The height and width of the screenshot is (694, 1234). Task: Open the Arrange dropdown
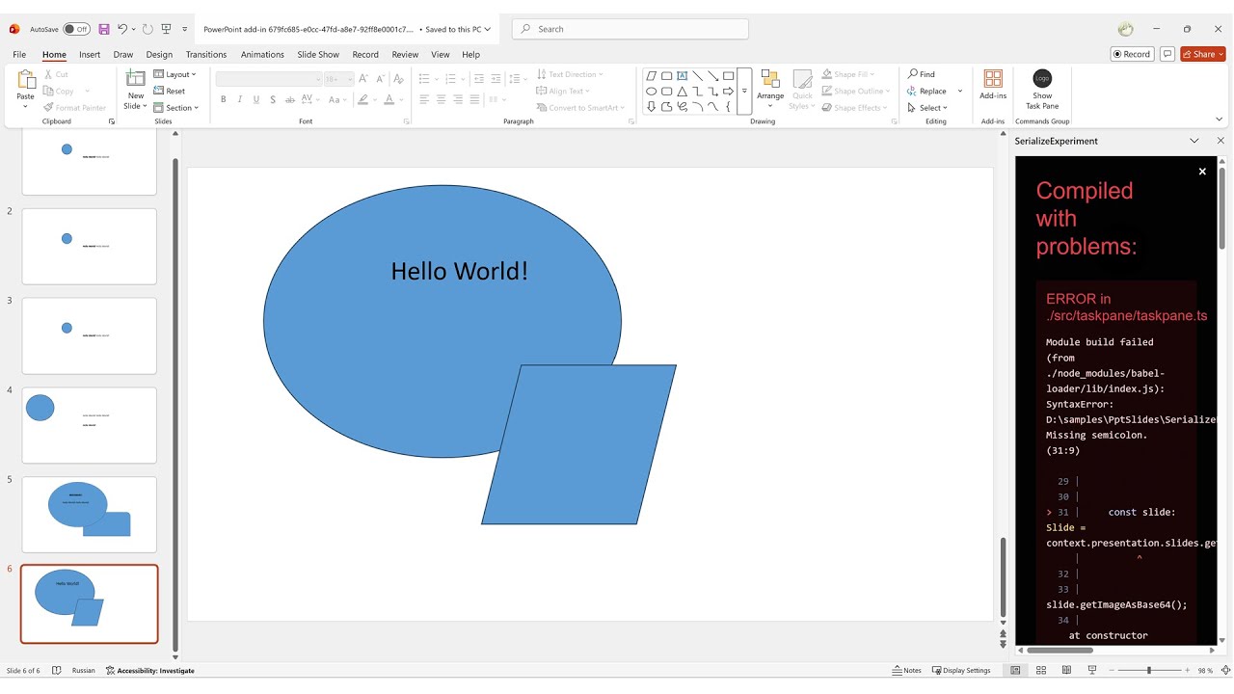[x=770, y=89]
